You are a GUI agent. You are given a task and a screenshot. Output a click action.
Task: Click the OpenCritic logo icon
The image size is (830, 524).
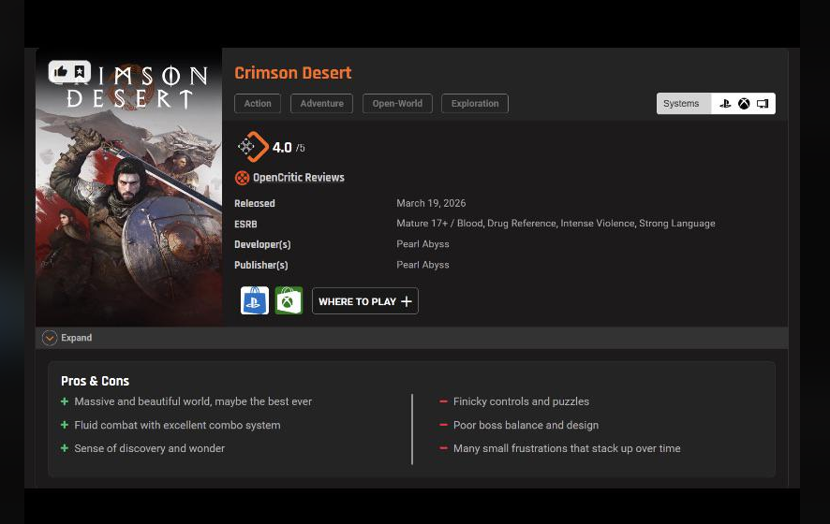click(242, 178)
